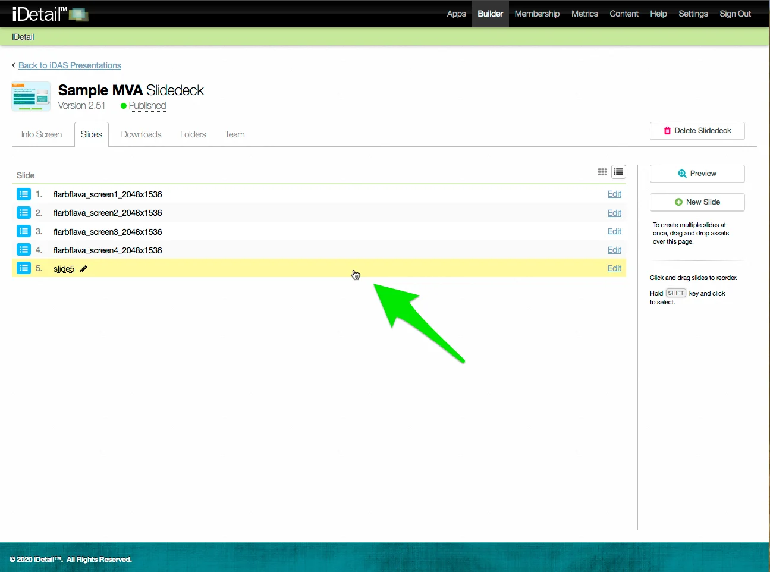The height and width of the screenshot is (572, 770).
Task: Switch to the Info Screen tab
Action: (42, 134)
